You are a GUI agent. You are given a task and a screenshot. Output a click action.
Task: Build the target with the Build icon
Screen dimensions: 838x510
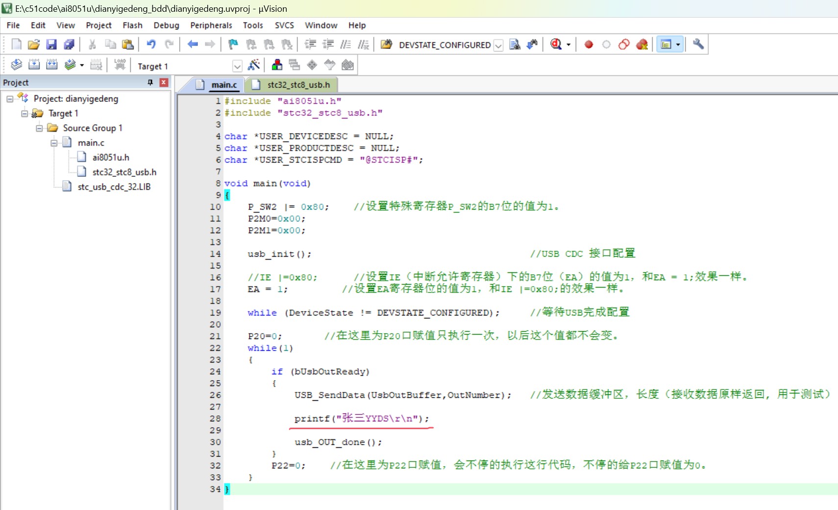pos(34,65)
